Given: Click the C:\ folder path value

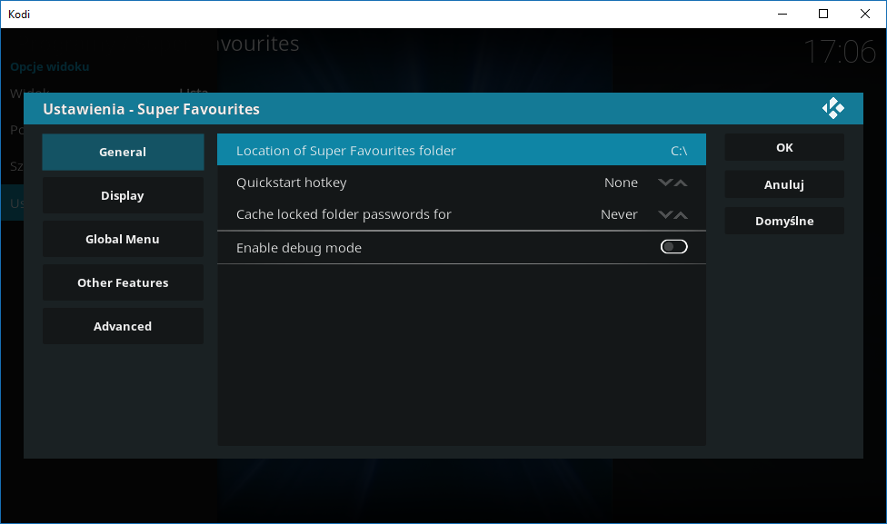Looking at the screenshot, I should 679,151.
